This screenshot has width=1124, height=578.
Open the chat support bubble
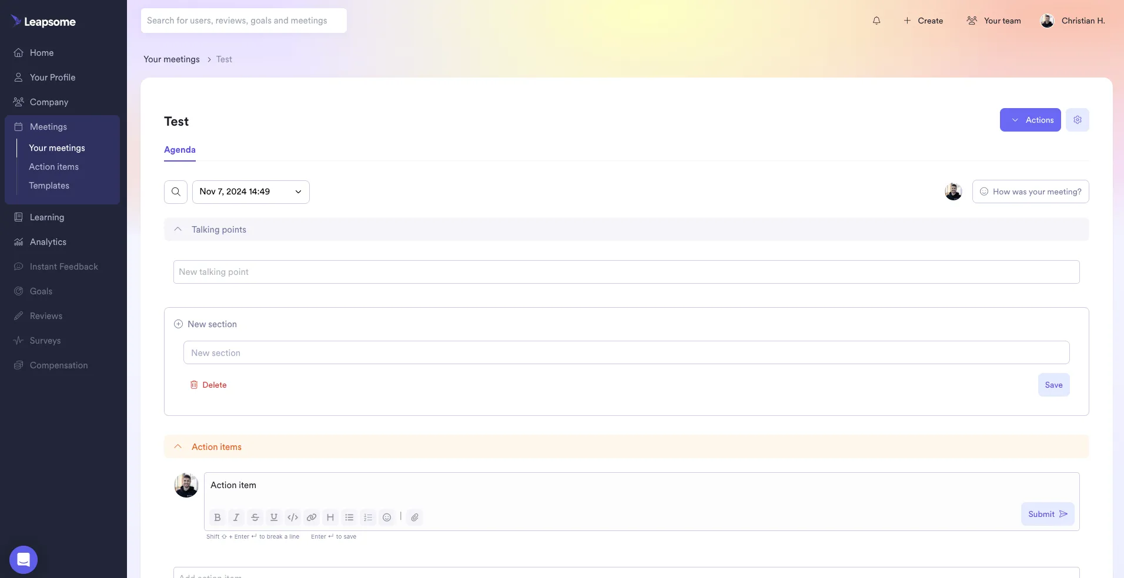pyautogui.click(x=24, y=560)
